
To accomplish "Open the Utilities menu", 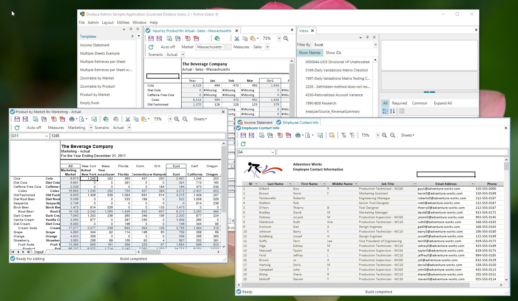I will (x=123, y=23).
